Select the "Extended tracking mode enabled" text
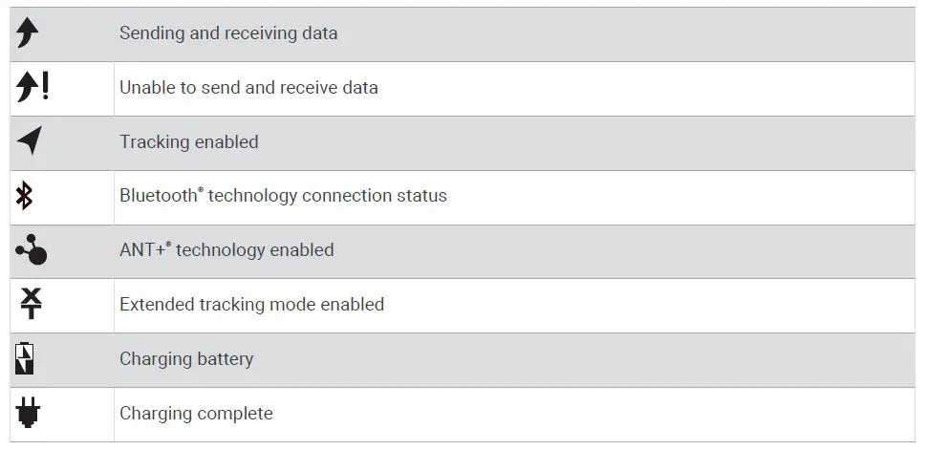Viewport: 926px width, 450px height. 251,305
